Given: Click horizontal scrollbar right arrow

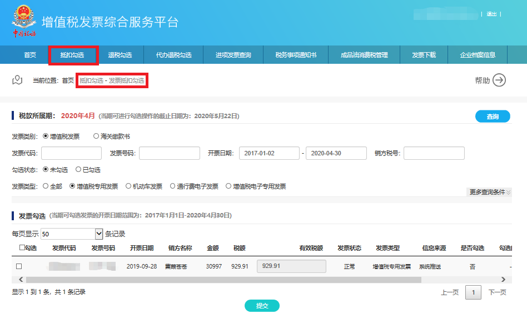Looking at the screenshot, I should (504, 280).
